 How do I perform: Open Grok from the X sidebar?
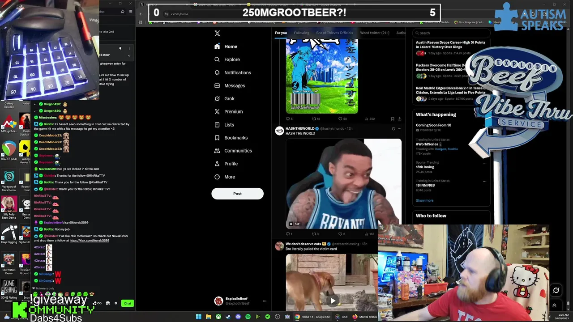click(224, 98)
